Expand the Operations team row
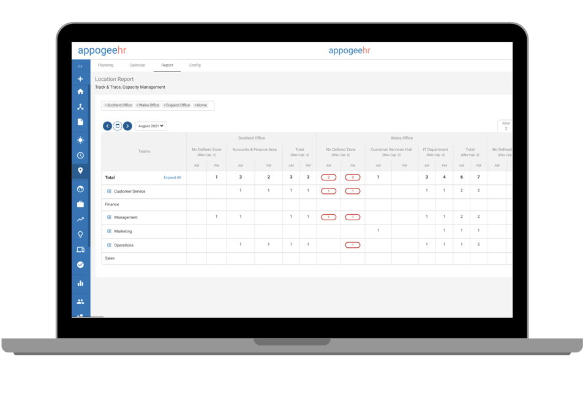Screen dimensions: 583x394 pos(109,245)
